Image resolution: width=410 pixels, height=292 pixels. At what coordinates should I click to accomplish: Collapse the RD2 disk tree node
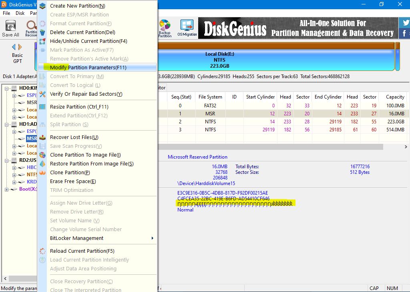pos(7,160)
